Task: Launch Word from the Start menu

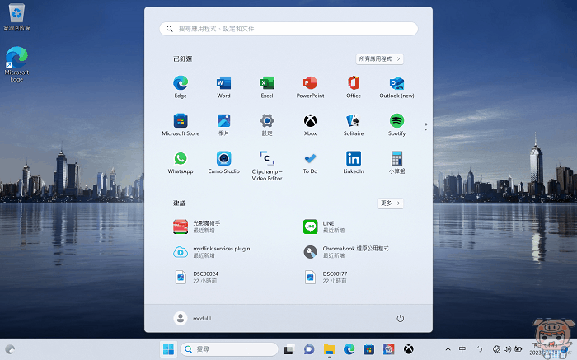Action: pyautogui.click(x=223, y=87)
